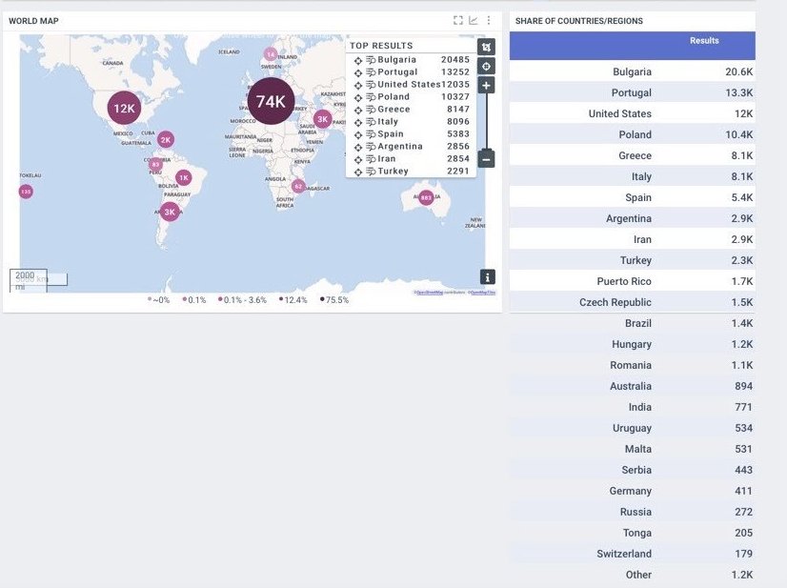
Task: Locate Bulgaria using its crosshair icon
Action: (x=358, y=60)
